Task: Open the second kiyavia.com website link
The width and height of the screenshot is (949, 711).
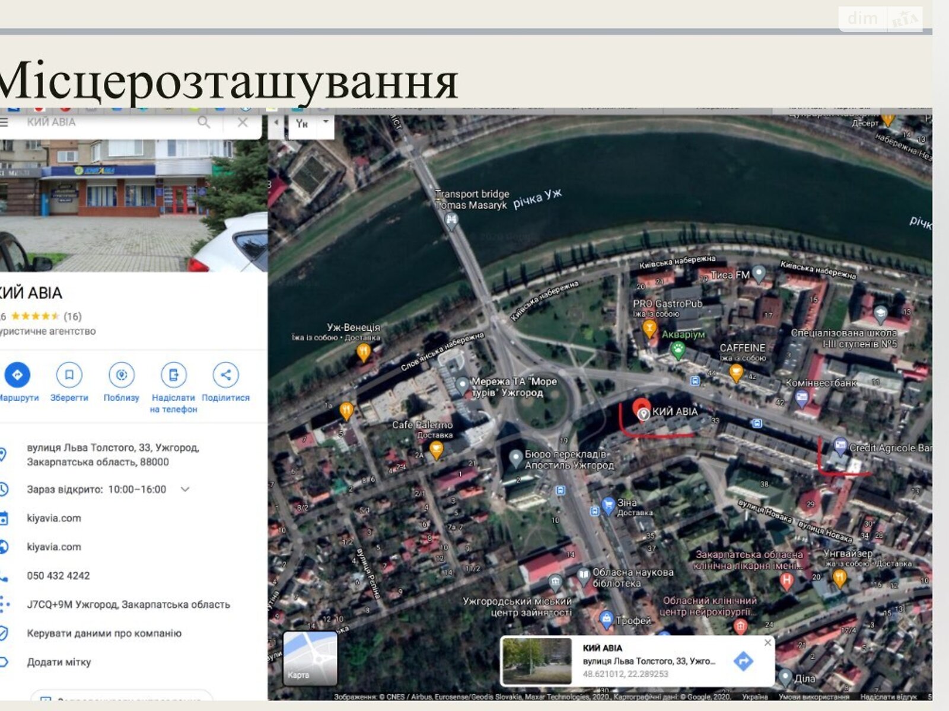Action: (x=54, y=547)
